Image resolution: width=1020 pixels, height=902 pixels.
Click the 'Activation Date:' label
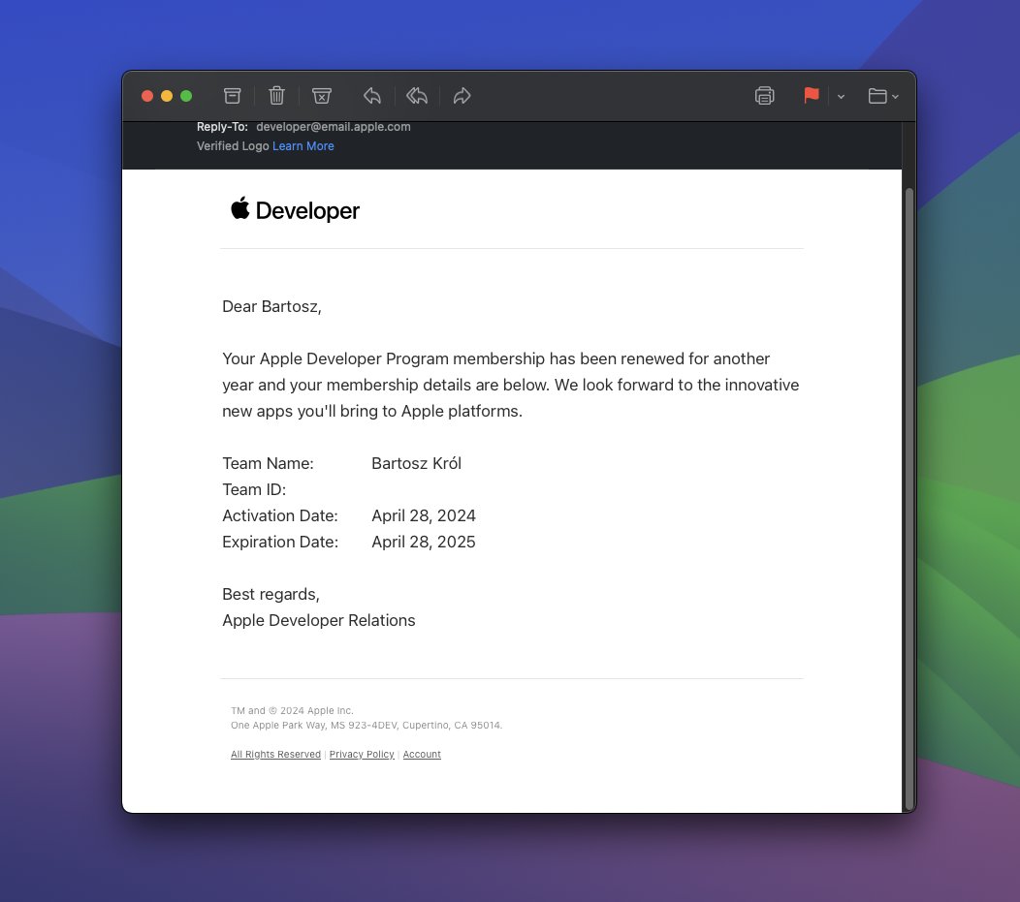(x=280, y=516)
